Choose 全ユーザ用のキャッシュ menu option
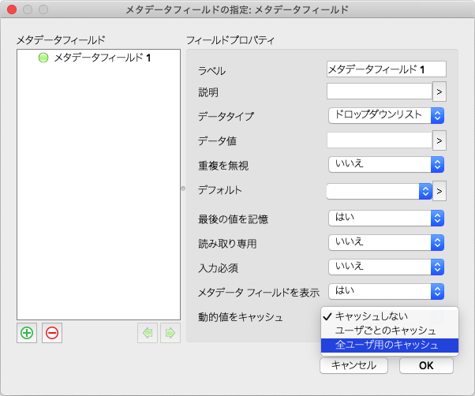 pos(388,345)
